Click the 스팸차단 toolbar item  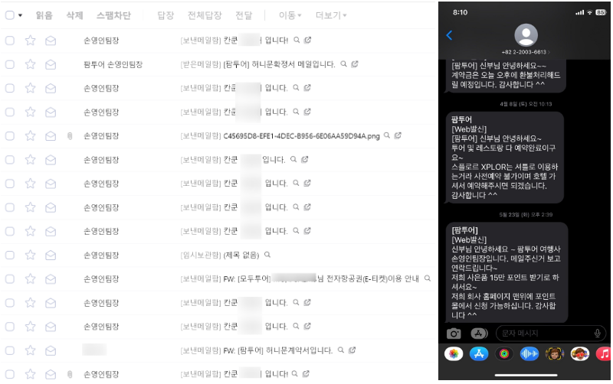click(x=113, y=15)
